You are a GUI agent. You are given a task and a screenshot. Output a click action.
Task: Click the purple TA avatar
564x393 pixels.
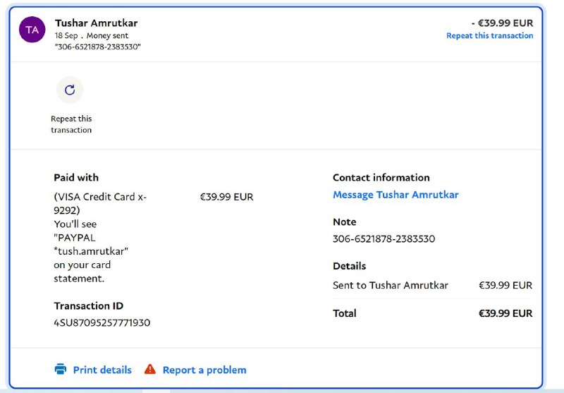point(32,30)
